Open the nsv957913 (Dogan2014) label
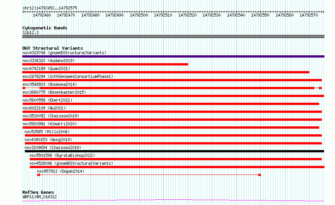 pyautogui.click(x=61, y=171)
